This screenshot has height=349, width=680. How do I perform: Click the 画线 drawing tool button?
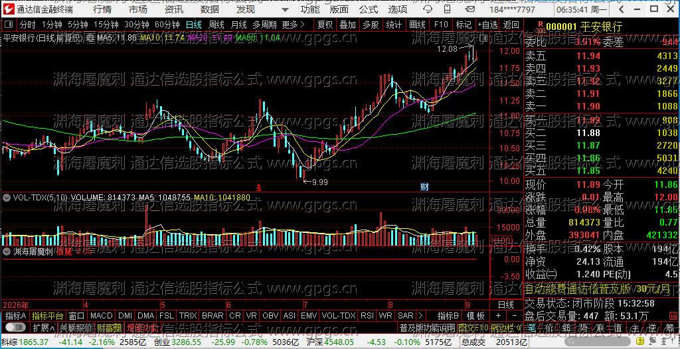[417, 25]
